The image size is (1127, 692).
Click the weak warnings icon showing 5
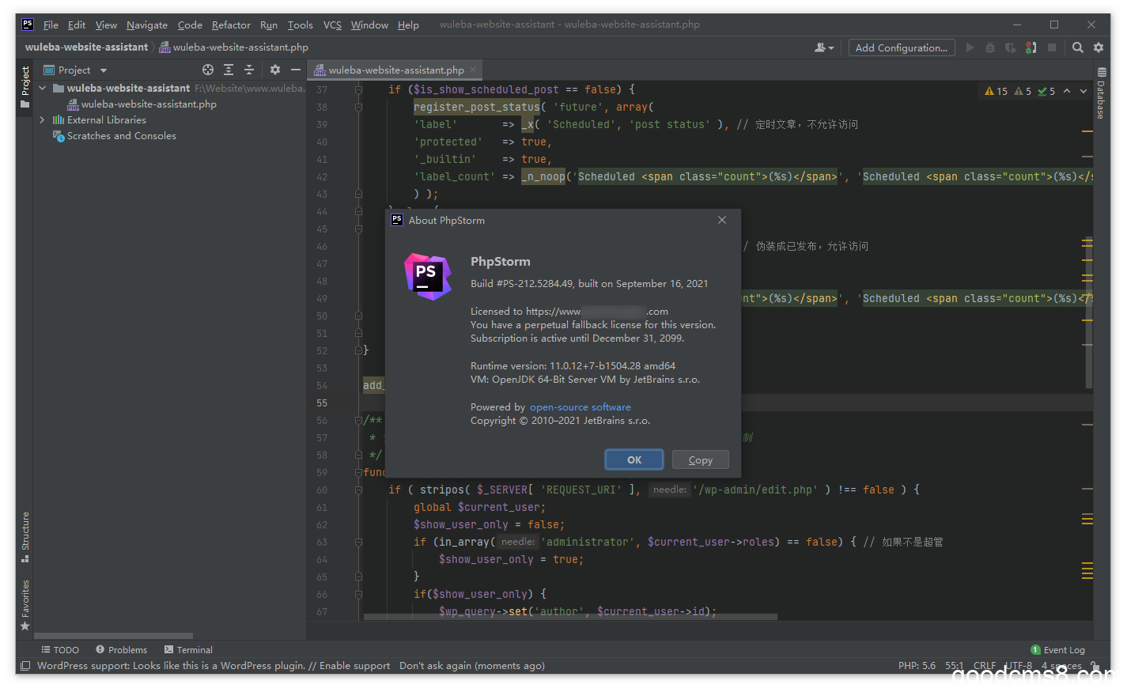click(1023, 91)
